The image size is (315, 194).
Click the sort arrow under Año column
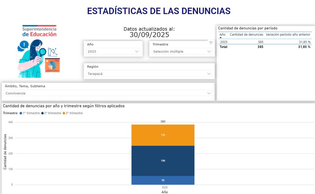[220, 38]
